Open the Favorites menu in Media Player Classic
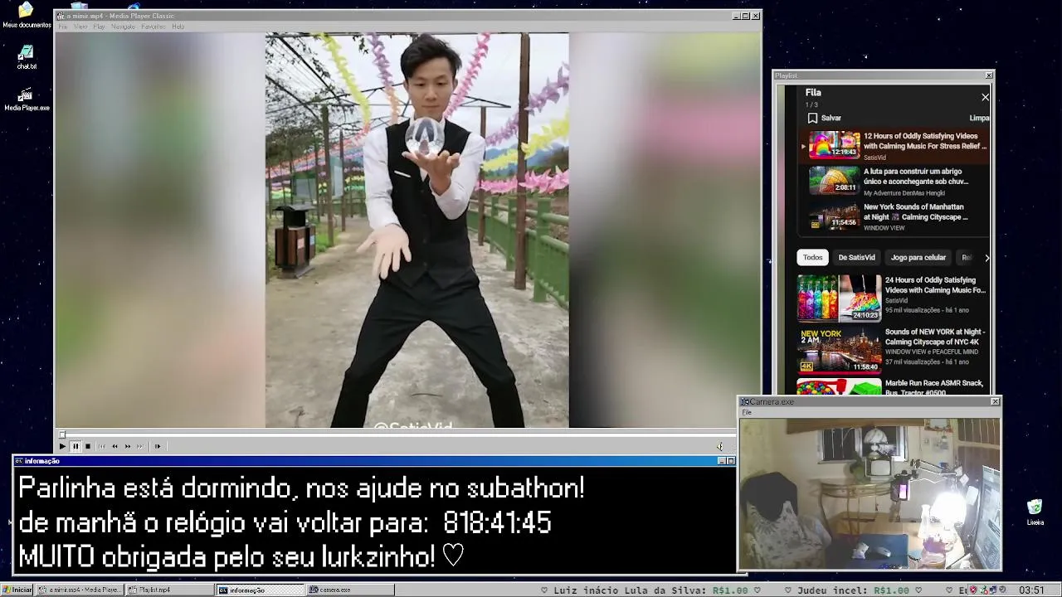This screenshot has height=597, width=1062. click(x=153, y=27)
